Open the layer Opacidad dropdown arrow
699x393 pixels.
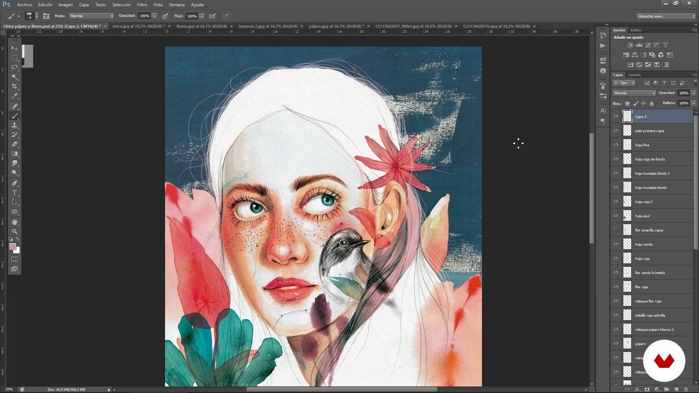694,93
